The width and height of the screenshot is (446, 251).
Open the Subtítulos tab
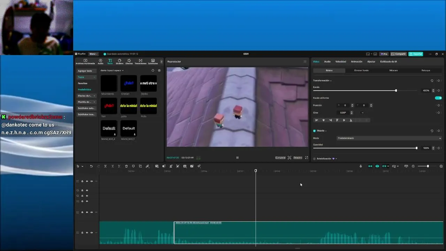point(153,62)
